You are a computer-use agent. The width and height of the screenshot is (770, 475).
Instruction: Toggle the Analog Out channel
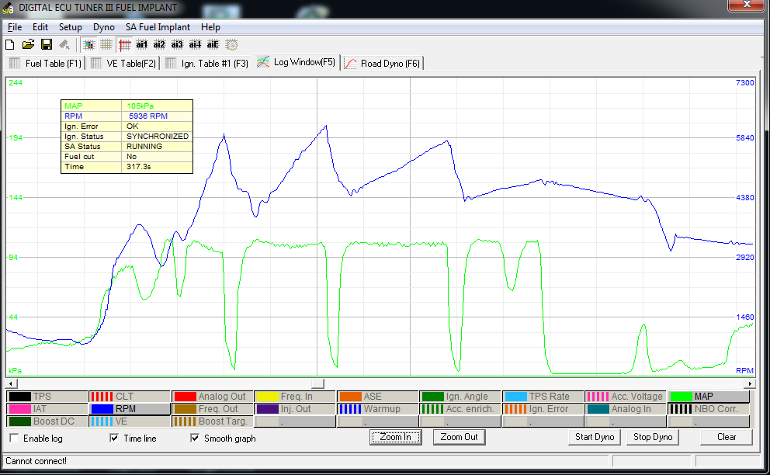(213, 397)
